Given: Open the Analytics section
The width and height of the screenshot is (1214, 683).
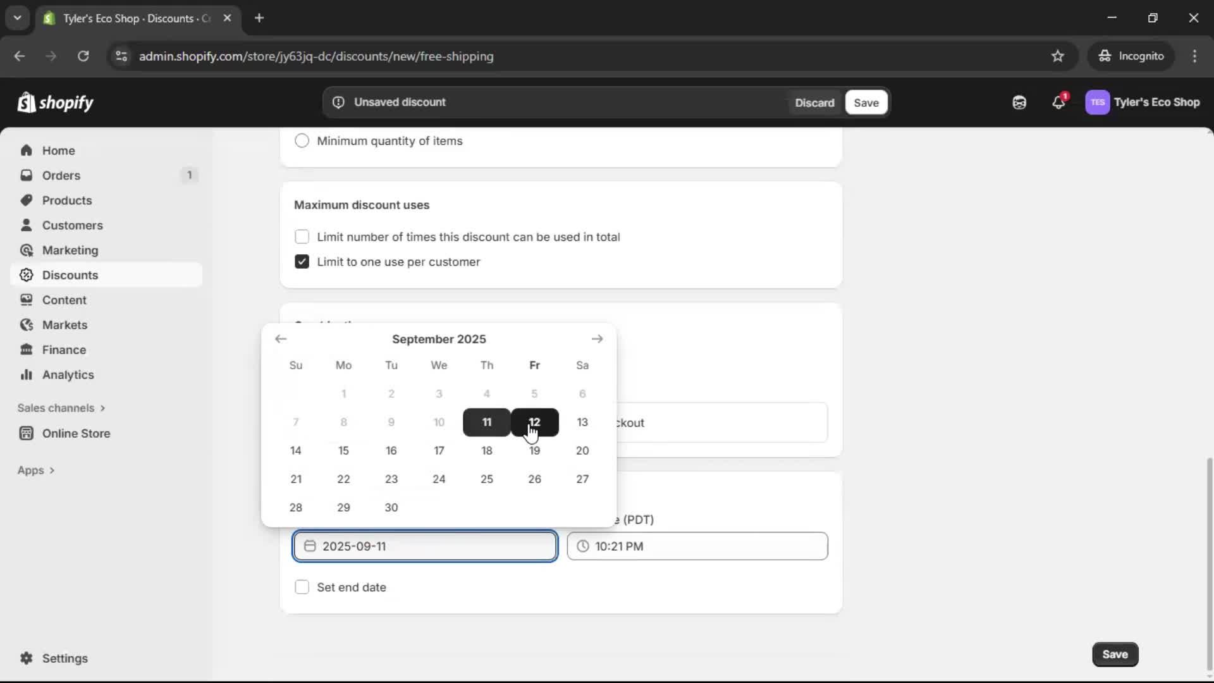Looking at the screenshot, I should point(68,374).
